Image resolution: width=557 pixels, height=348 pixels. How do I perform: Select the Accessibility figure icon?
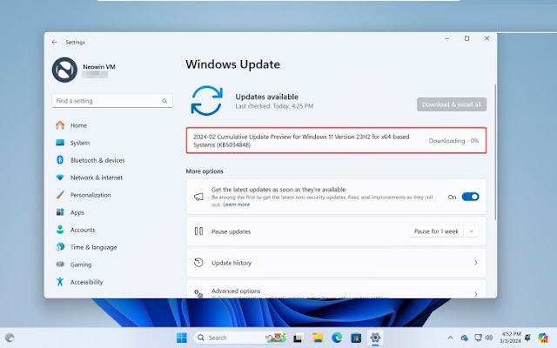(60, 282)
